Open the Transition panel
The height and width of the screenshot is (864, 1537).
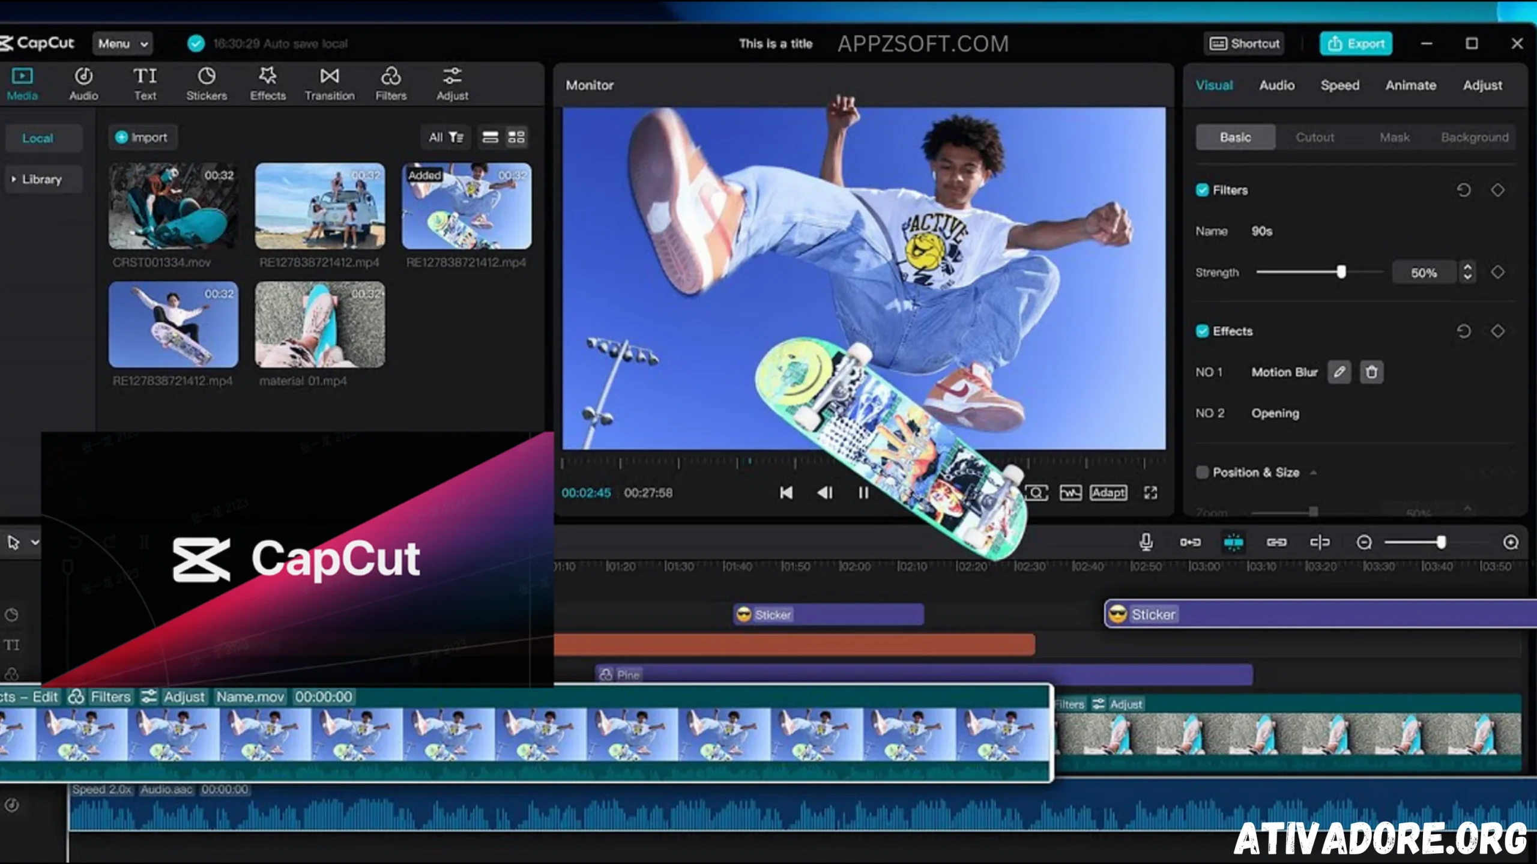tap(330, 83)
